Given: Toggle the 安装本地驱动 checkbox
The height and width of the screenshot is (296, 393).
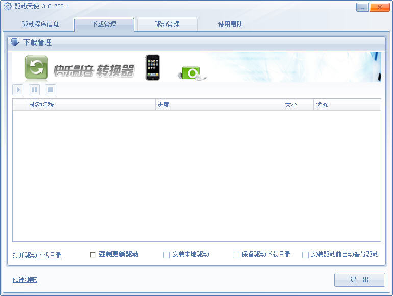Looking at the screenshot, I should [x=166, y=255].
